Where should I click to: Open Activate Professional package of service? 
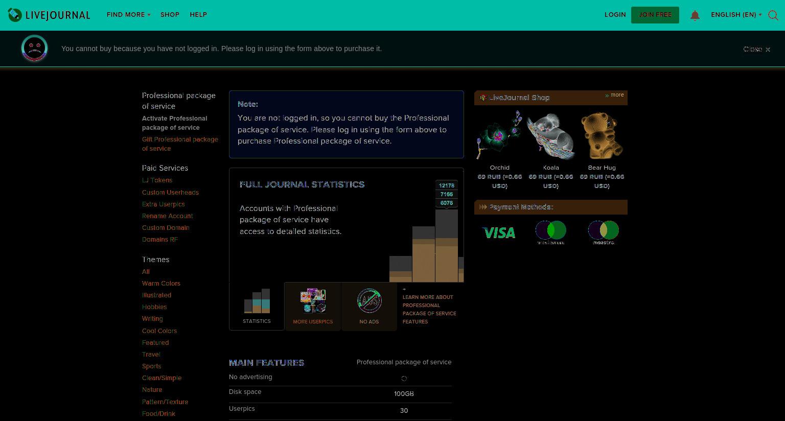(174, 123)
